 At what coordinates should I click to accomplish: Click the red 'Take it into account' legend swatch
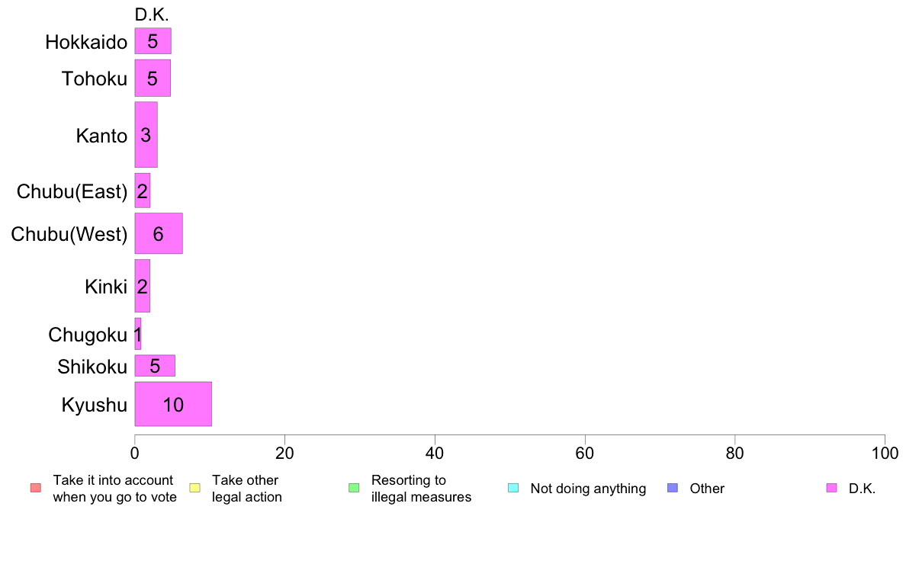36,488
